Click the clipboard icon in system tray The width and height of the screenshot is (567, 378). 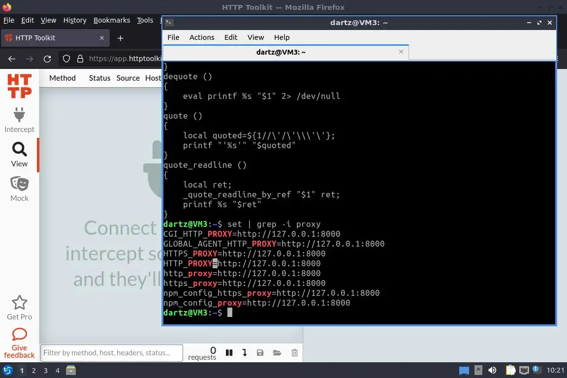click(x=510, y=370)
